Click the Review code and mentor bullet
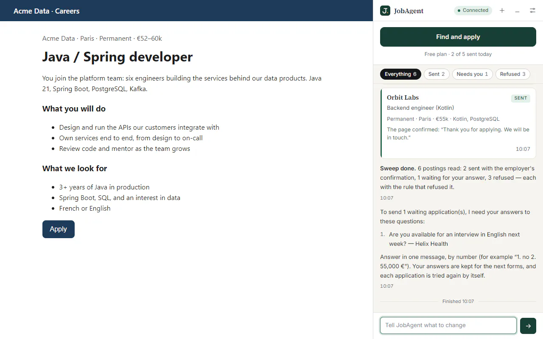 point(125,149)
